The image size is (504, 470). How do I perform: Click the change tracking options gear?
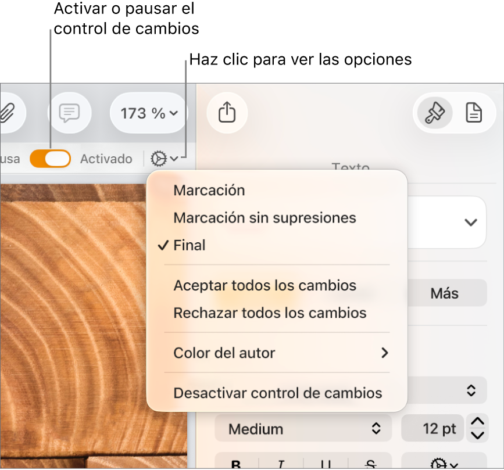pos(165,159)
